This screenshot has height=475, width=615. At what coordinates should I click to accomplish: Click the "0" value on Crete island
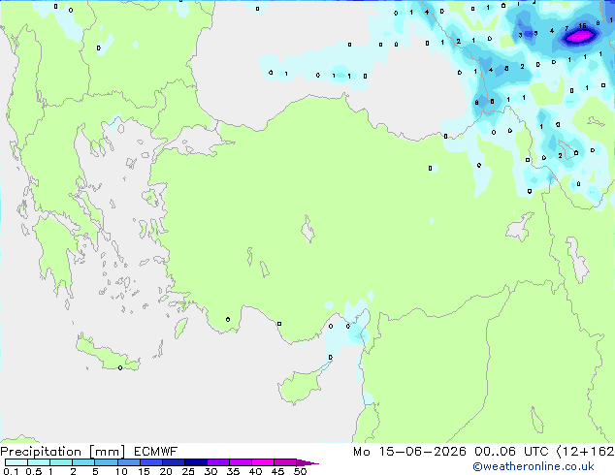120,367
